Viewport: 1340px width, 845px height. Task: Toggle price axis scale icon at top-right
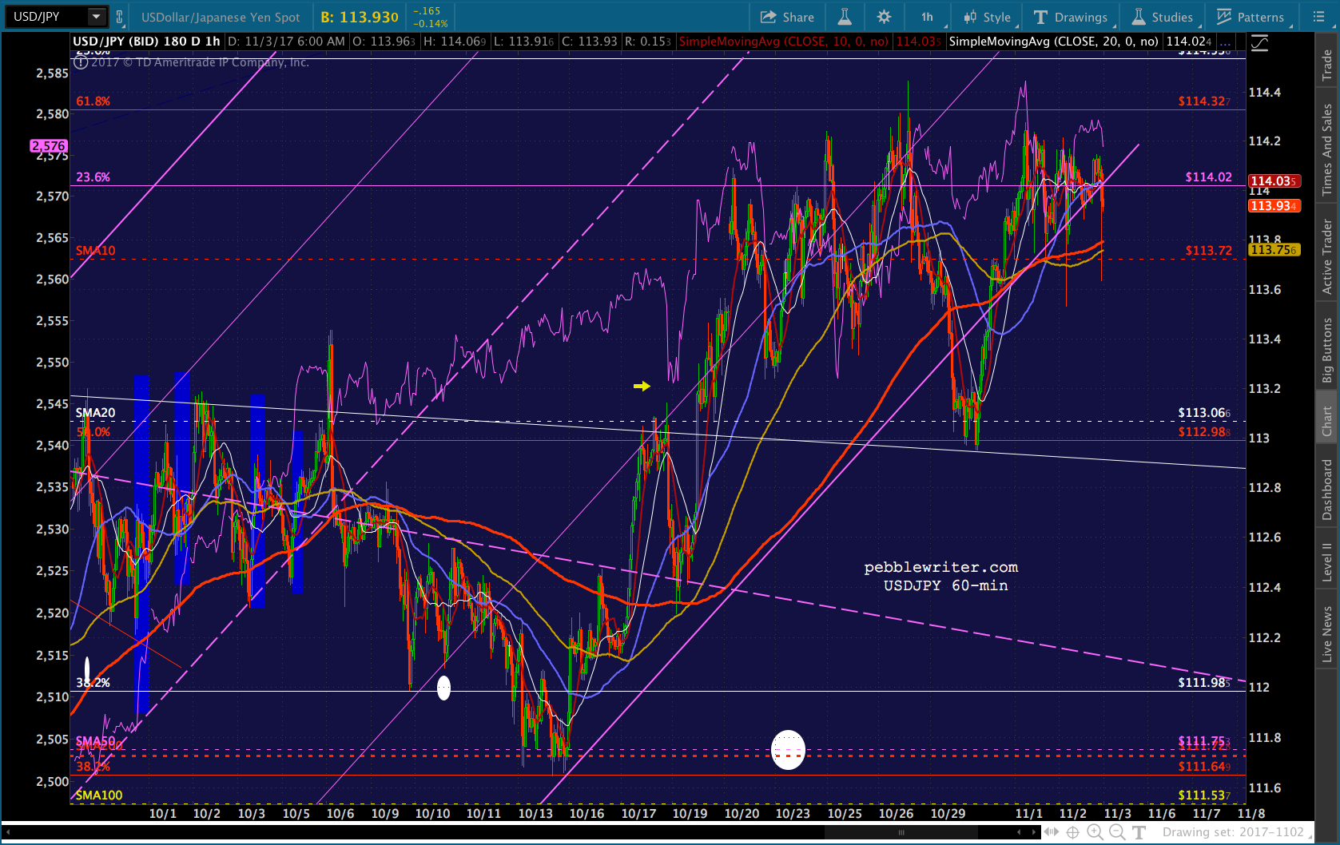tap(1260, 44)
